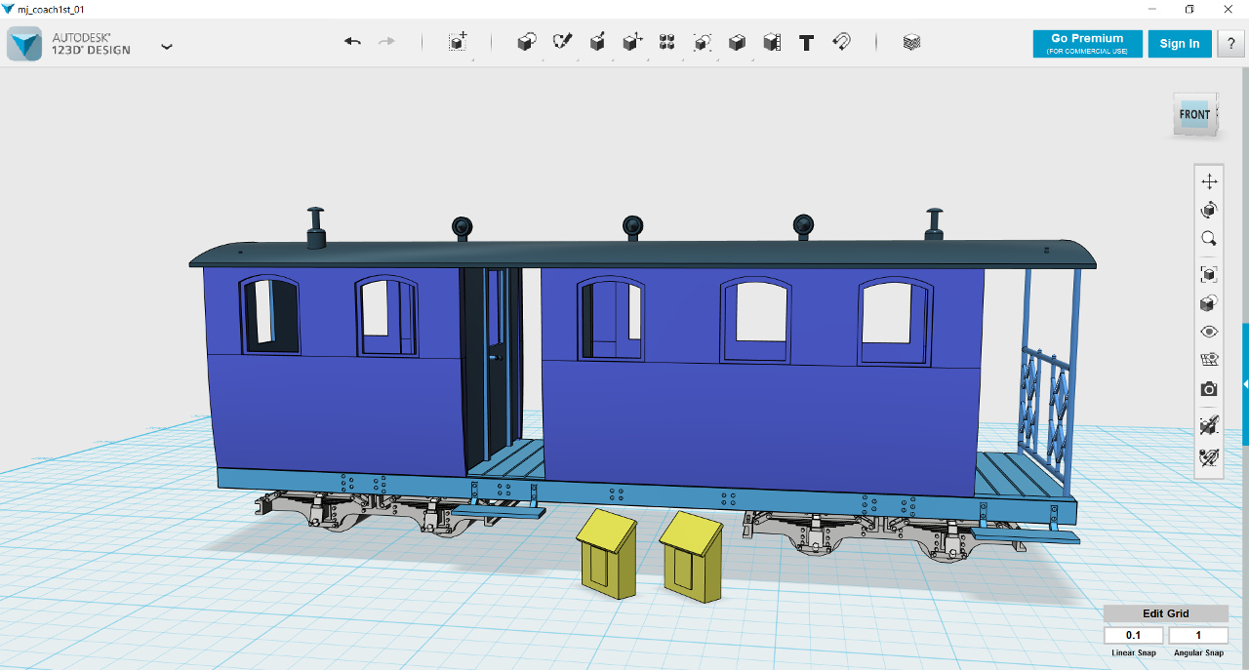Click the Go Premium button

(1087, 44)
